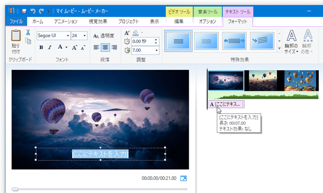The width and height of the screenshot is (323, 193).
Task: Click the preview seek slider handle
Action: [15, 189]
